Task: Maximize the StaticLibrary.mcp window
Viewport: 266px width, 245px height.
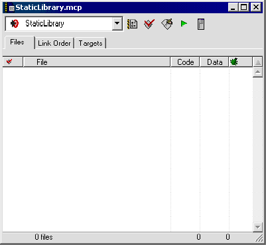Action: [244, 7]
